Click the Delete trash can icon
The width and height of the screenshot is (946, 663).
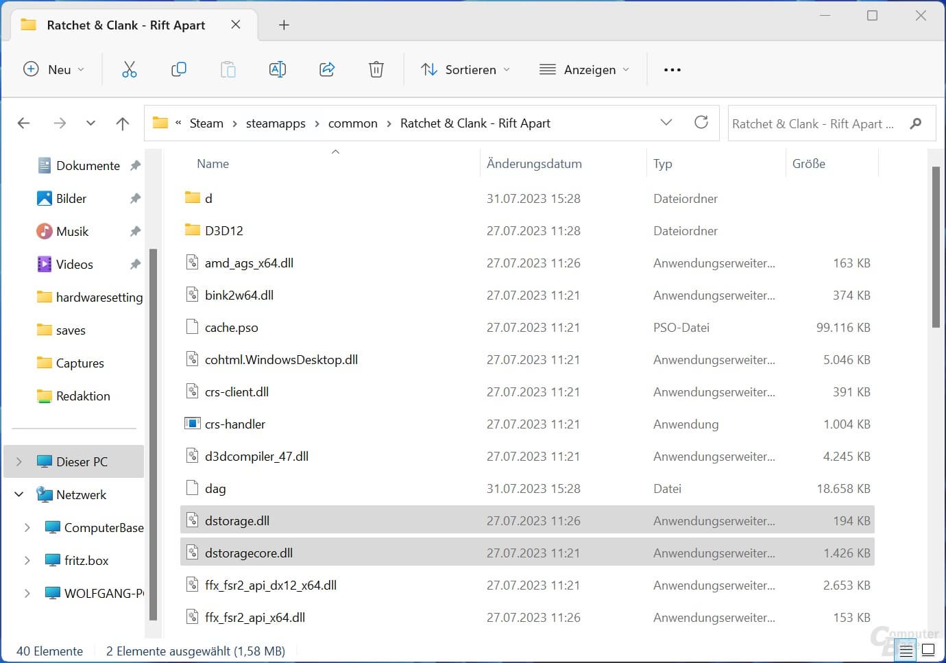click(376, 69)
